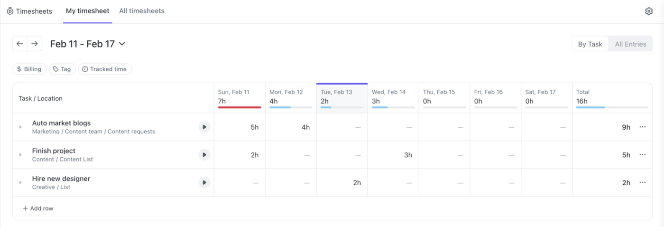Expand the Auto market blogs row

click(20, 127)
